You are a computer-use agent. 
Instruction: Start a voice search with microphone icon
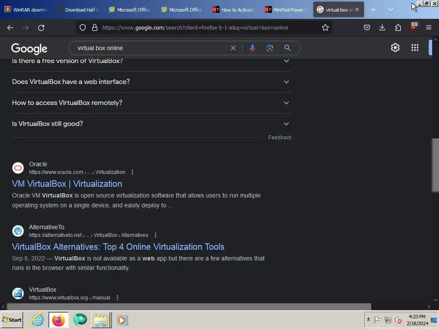click(252, 48)
